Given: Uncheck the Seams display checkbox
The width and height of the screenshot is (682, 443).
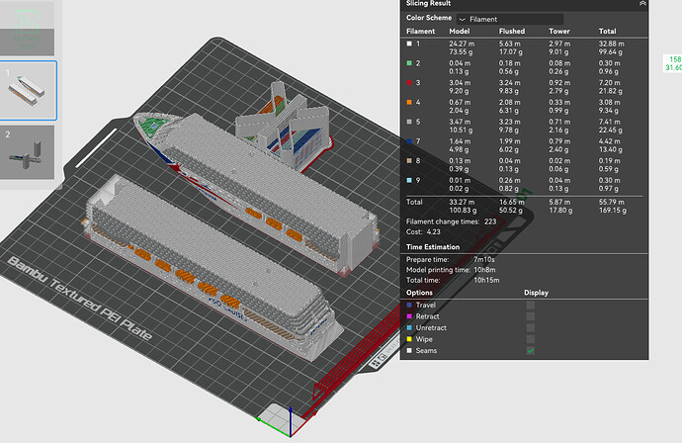Looking at the screenshot, I should coord(530,350).
